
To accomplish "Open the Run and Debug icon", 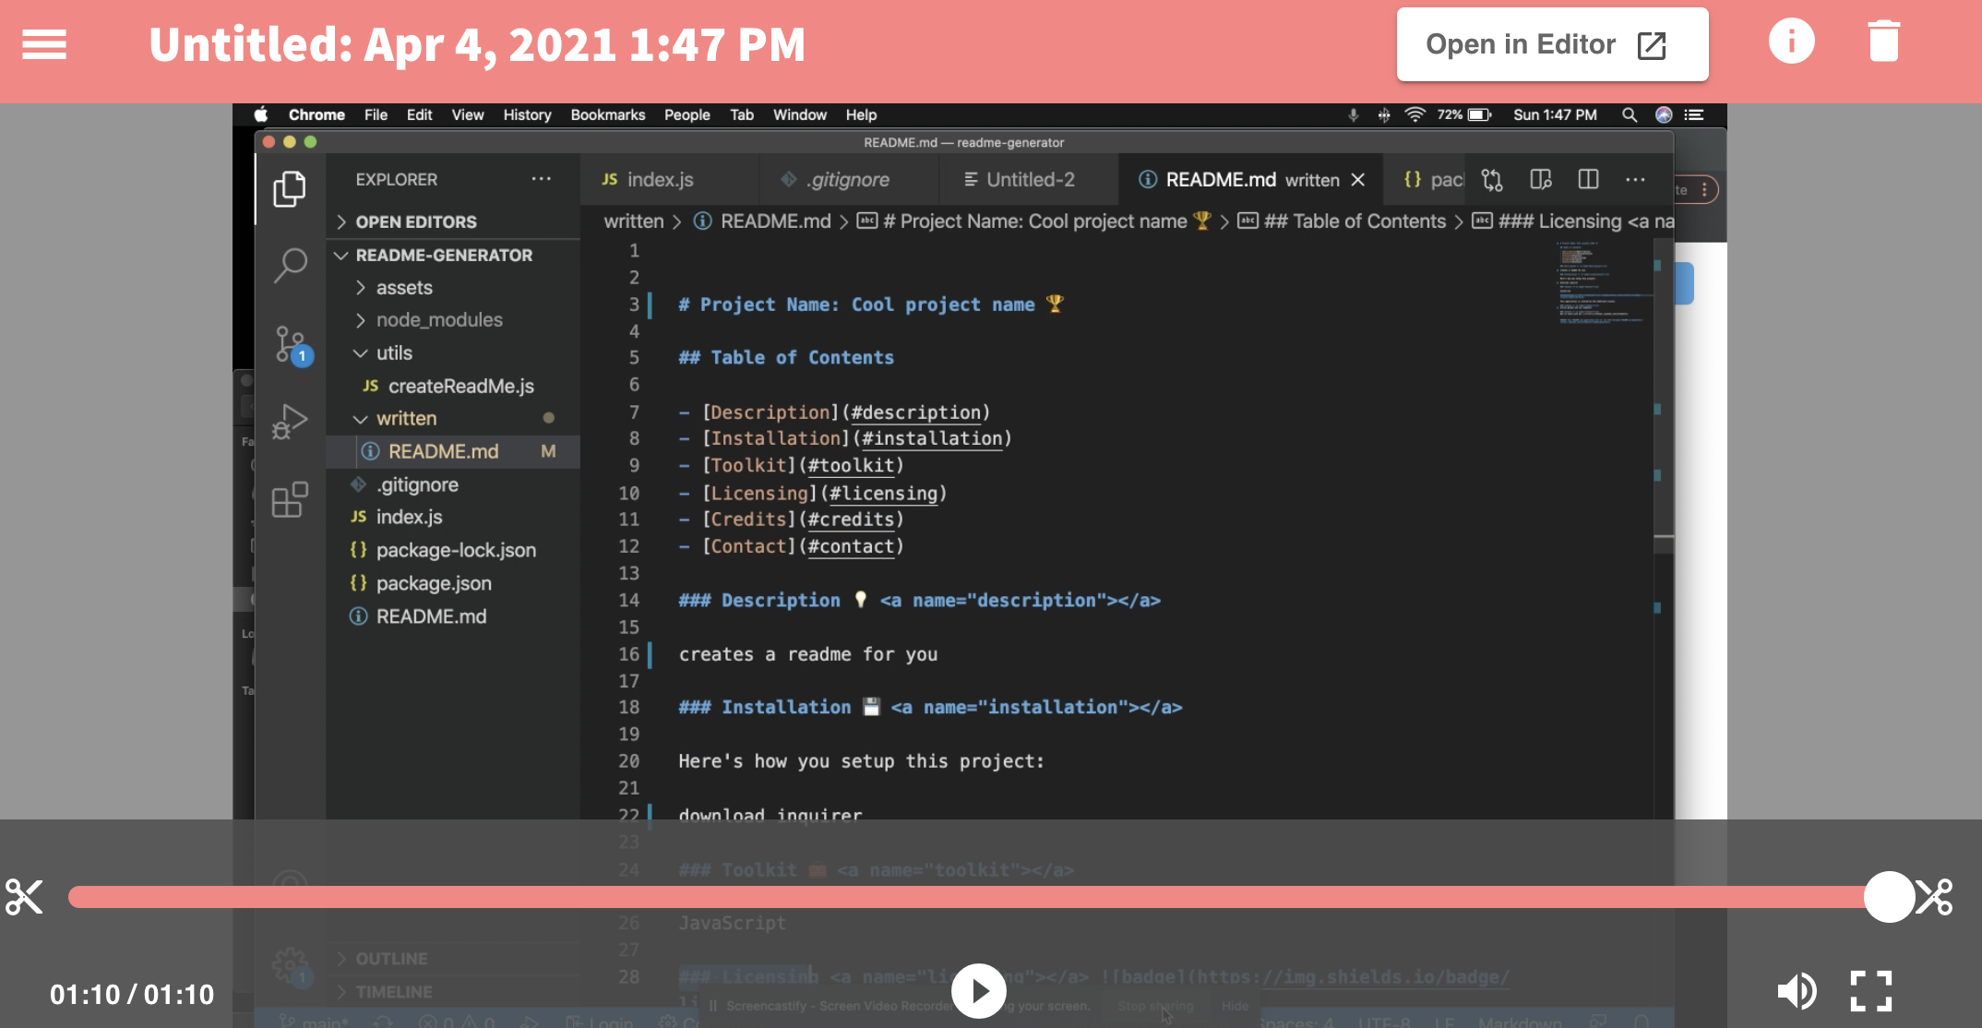I will [x=290, y=422].
